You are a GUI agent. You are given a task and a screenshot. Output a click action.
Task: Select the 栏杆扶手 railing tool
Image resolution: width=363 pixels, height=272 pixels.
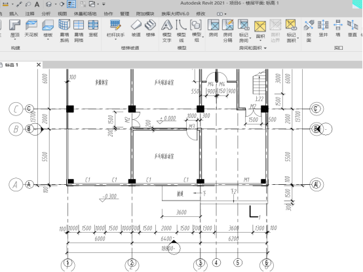(115, 28)
